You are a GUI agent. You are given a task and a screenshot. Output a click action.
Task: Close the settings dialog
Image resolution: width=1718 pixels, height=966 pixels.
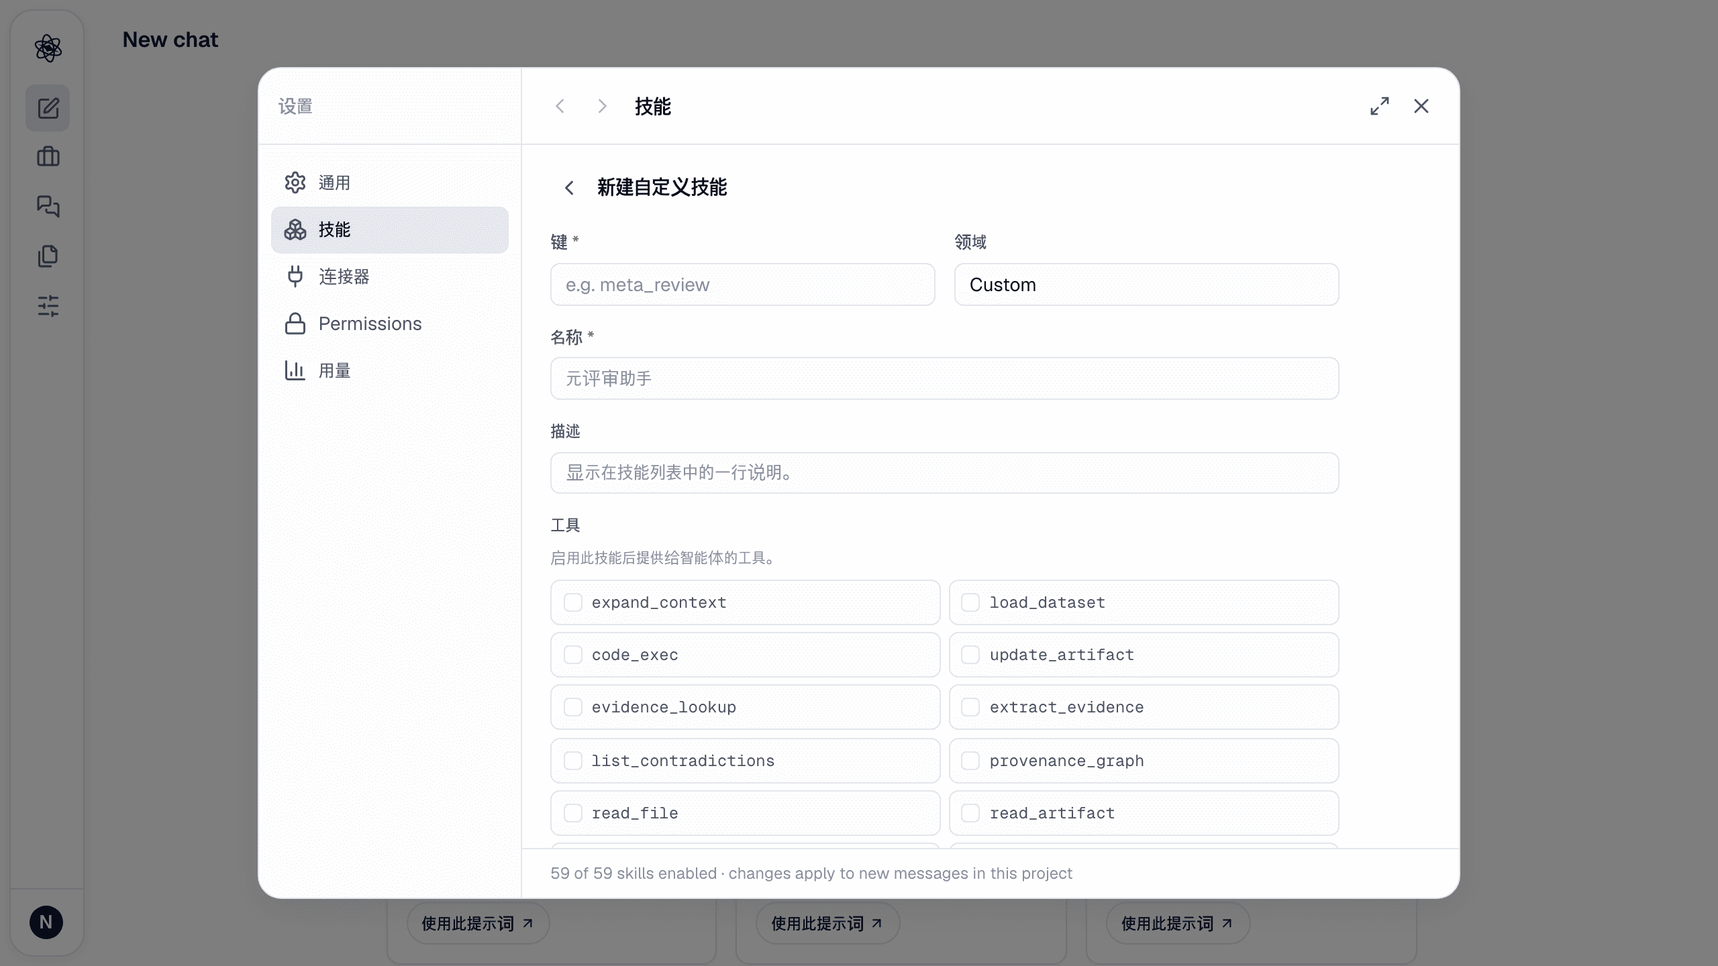click(x=1421, y=106)
